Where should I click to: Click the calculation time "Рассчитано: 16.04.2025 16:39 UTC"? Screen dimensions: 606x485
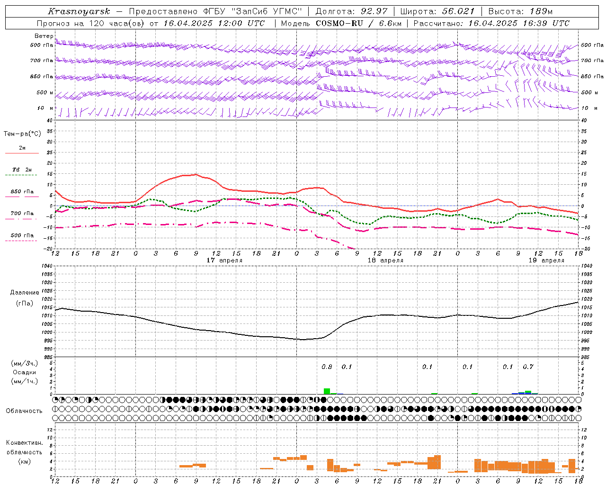point(491,23)
